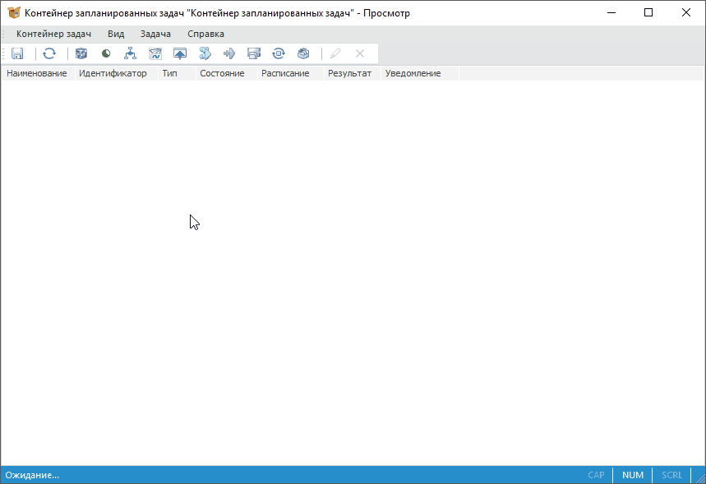Click the cube task icon in toolbar
The width and height of the screenshot is (706, 484).
tap(81, 53)
